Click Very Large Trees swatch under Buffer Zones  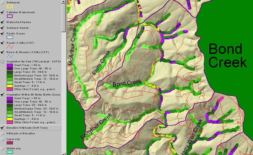tap(10, 102)
